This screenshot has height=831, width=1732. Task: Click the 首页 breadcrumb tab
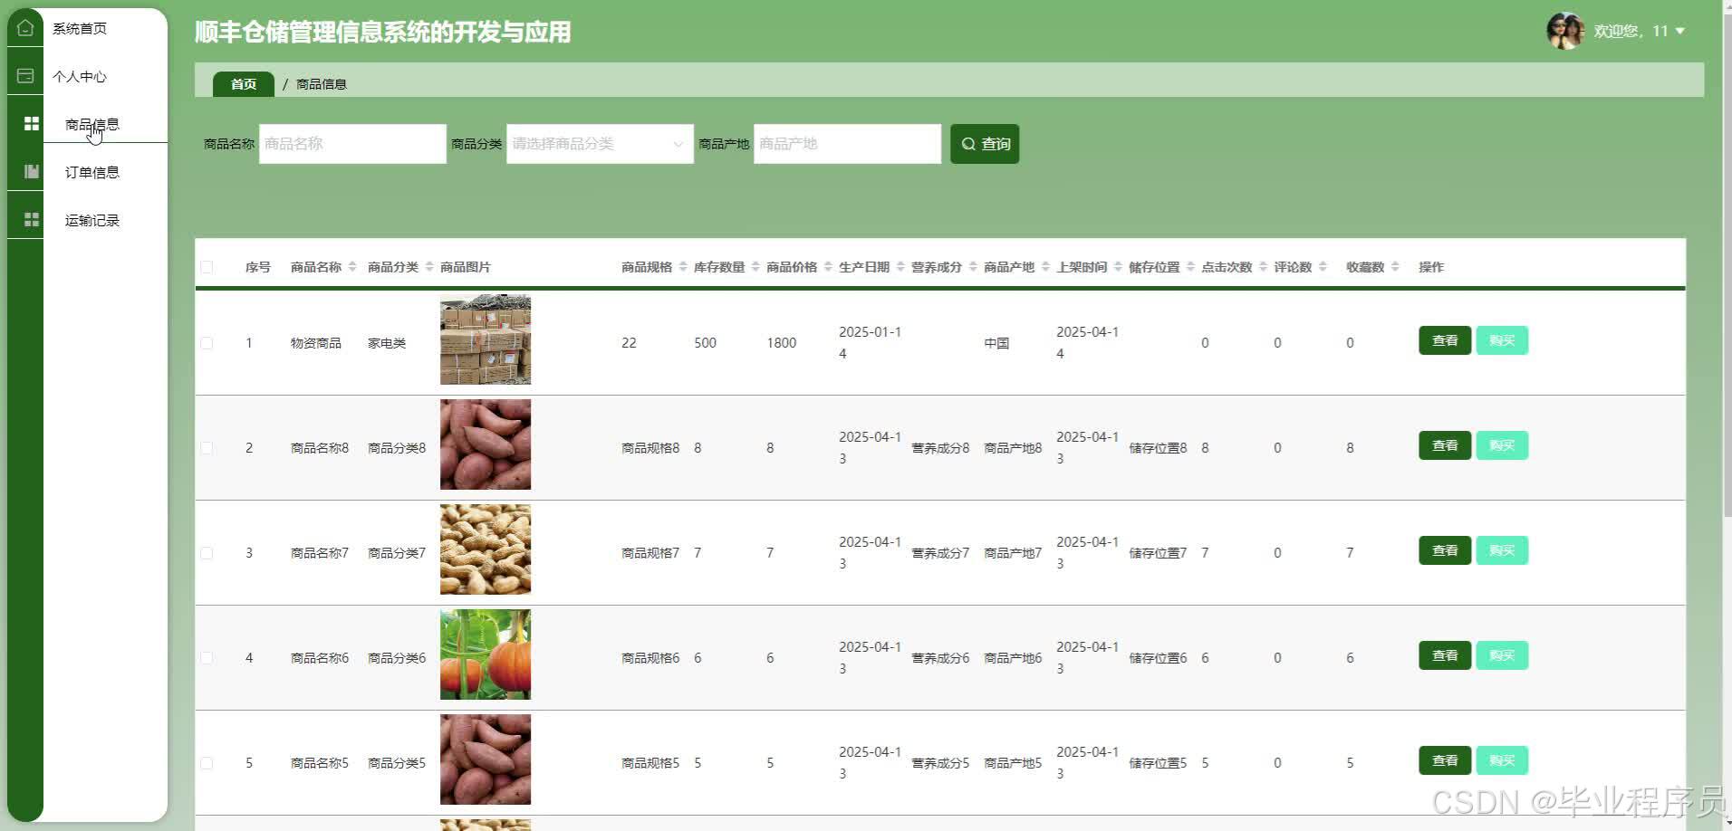click(244, 84)
